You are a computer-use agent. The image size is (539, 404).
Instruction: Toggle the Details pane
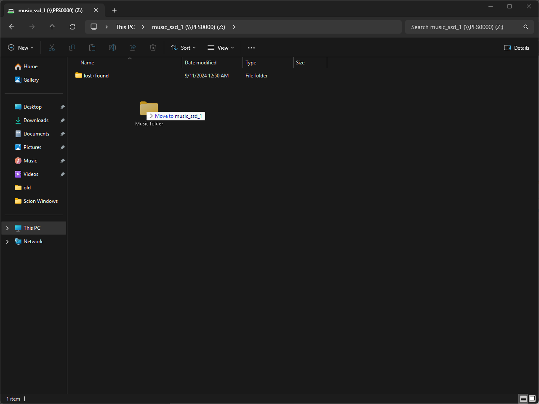tap(517, 48)
